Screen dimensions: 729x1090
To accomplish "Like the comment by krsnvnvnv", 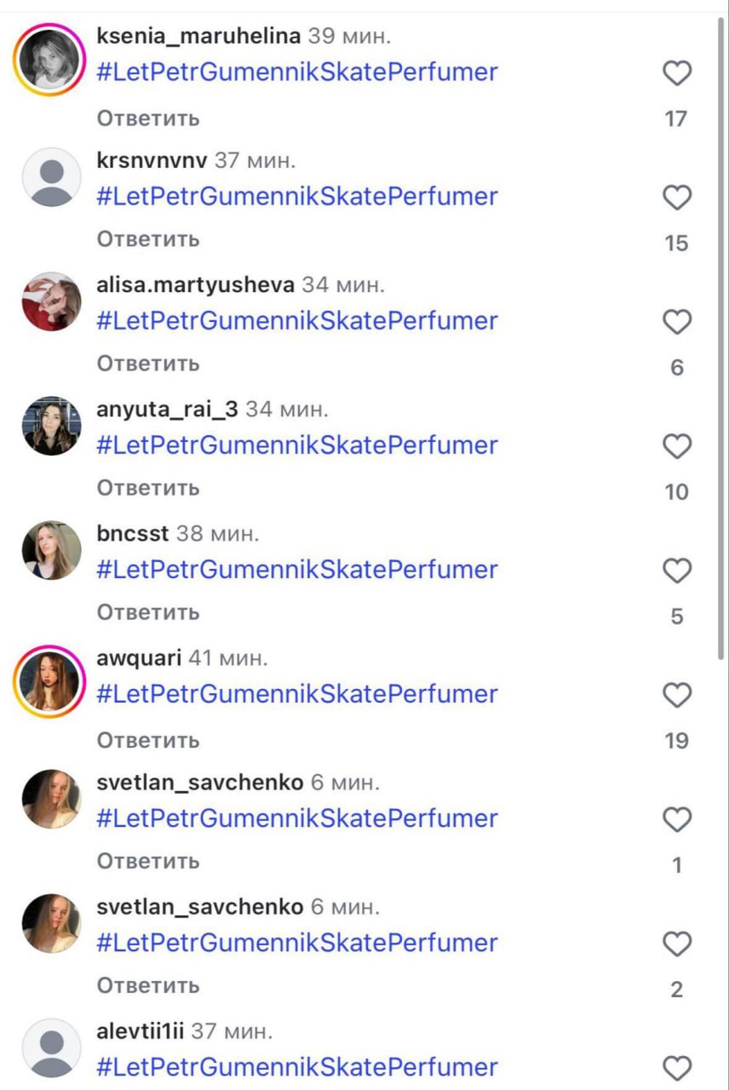I will click(677, 198).
